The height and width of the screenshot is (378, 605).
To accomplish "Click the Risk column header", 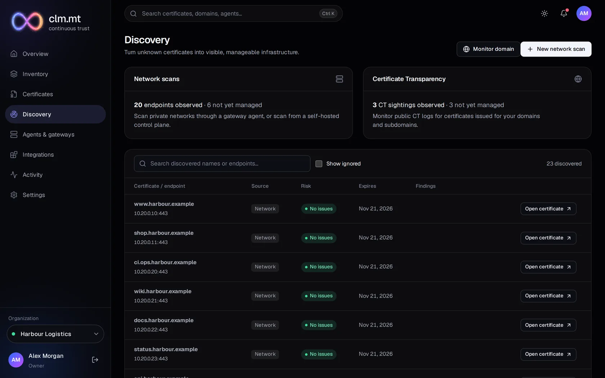I will coord(306,186).
